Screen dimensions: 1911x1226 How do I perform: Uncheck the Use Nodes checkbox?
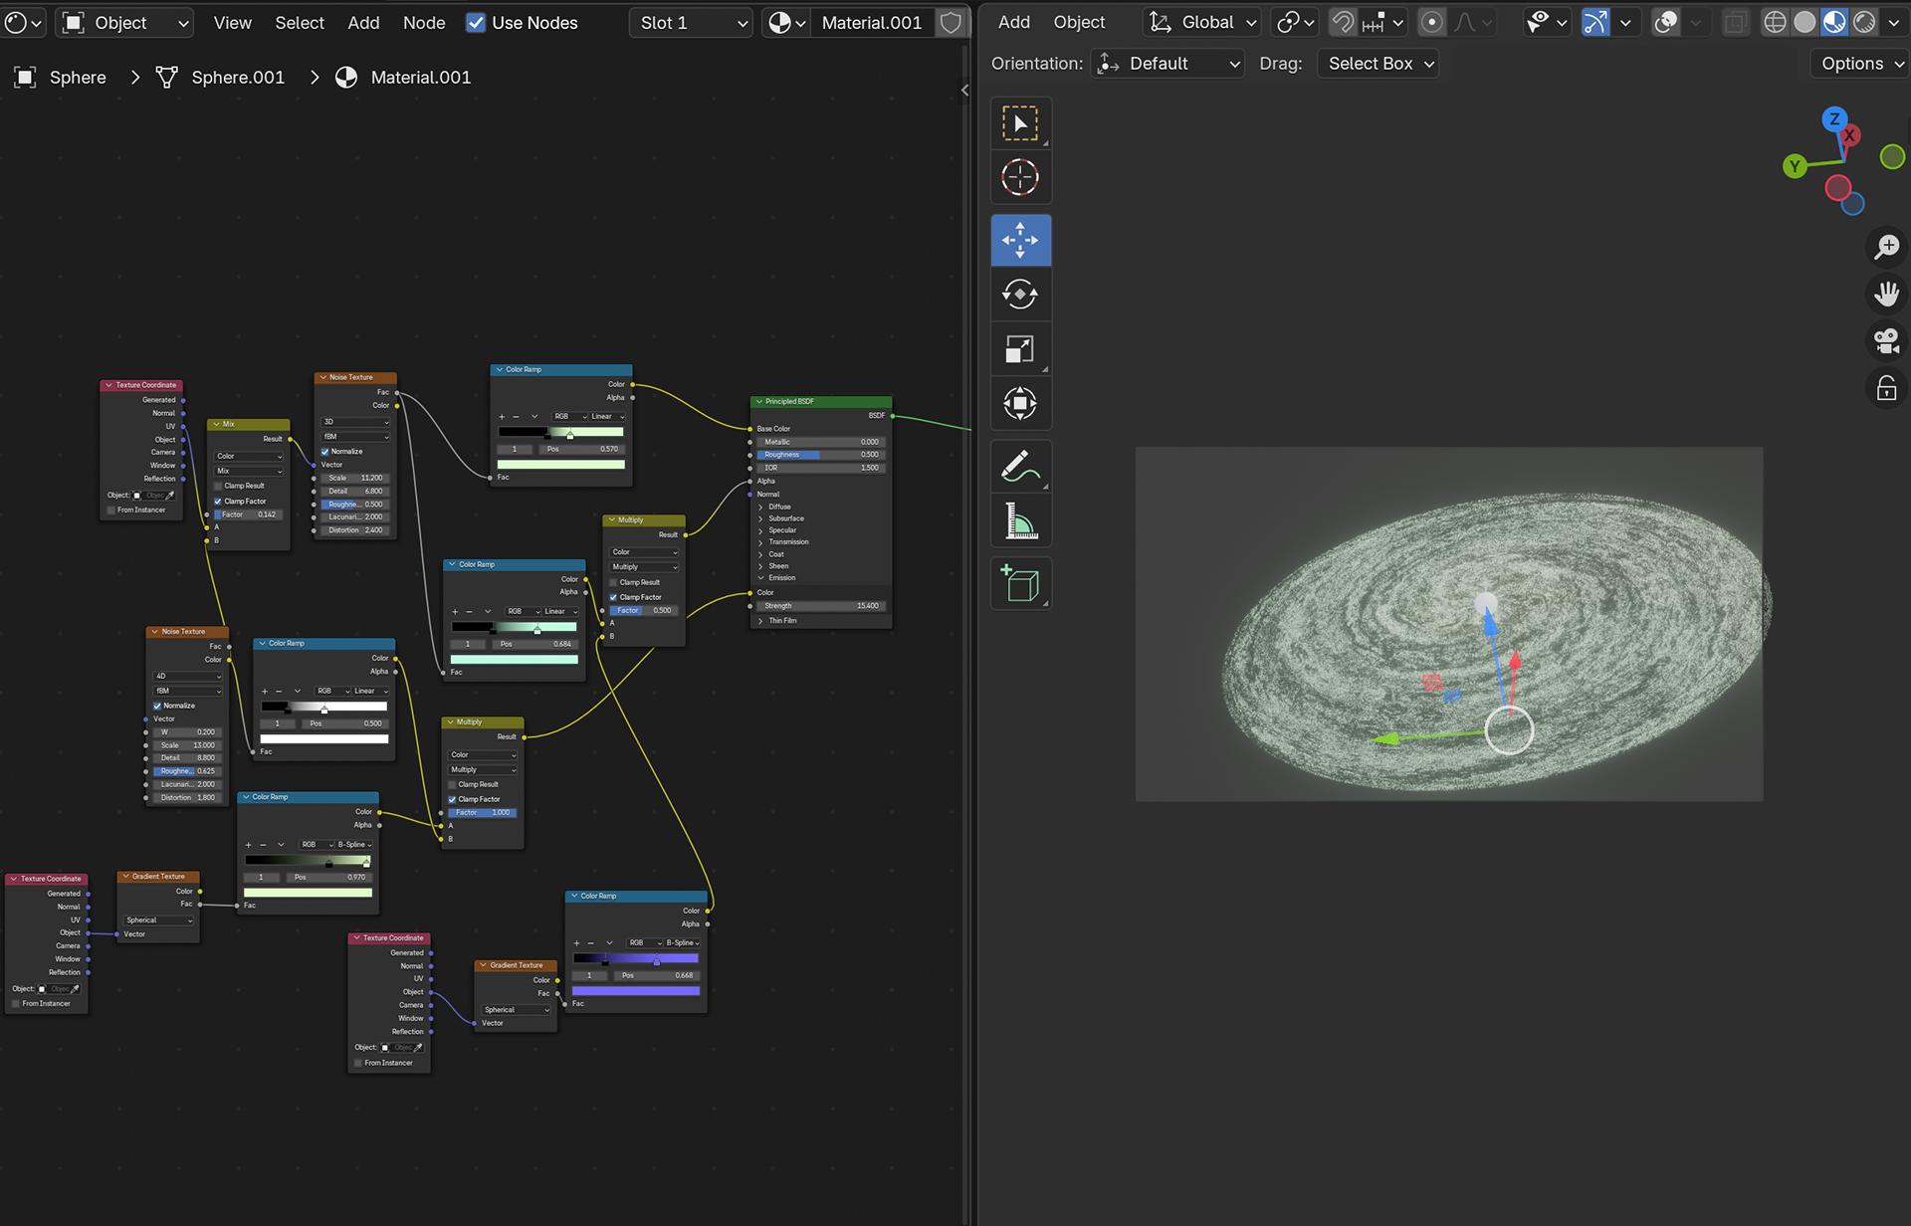476,23
